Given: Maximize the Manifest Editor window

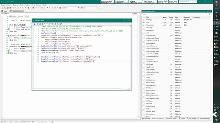Looking at the screenshot, I should [124, 20].
